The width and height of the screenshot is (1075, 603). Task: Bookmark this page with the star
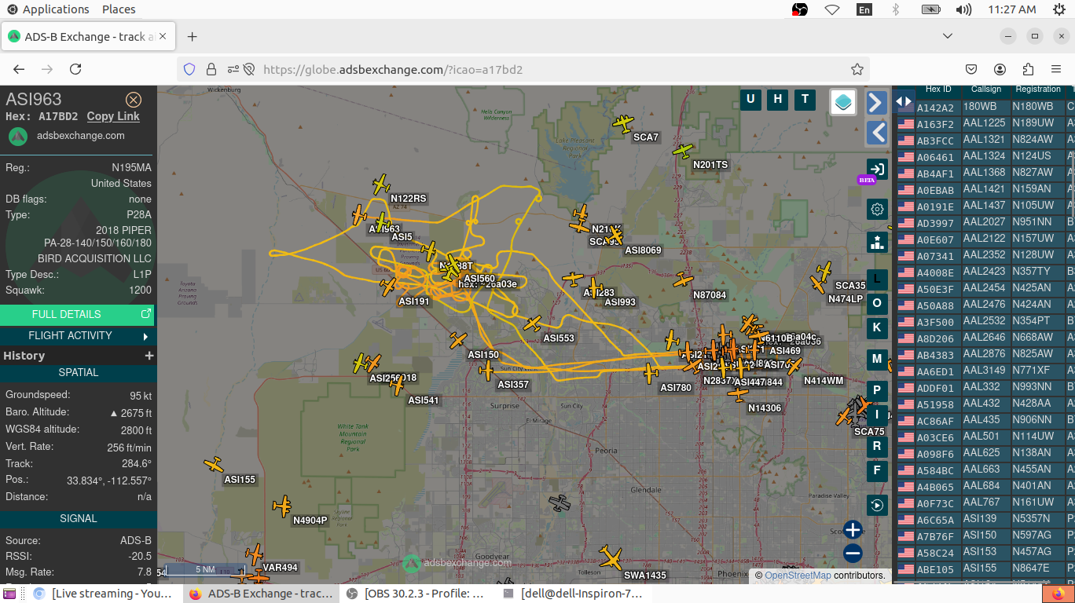[857, 69]
